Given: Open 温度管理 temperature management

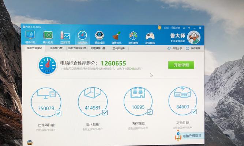Looking at the screenshot, I should pyautogui.click(x=65, y=37).
